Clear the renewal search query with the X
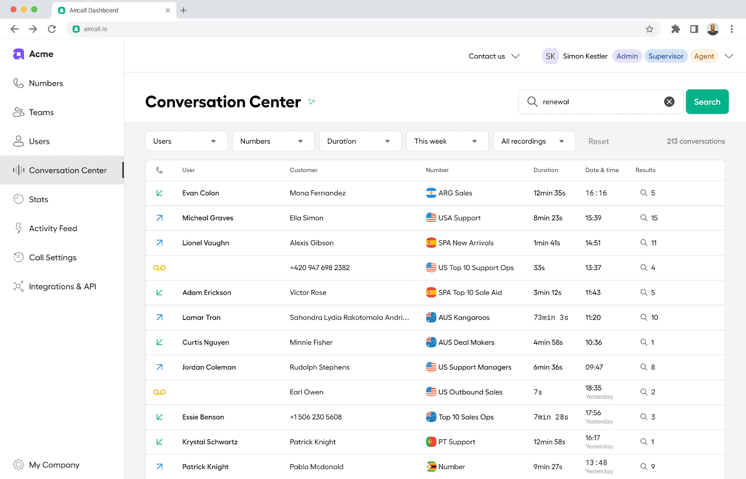 [670, 101]
